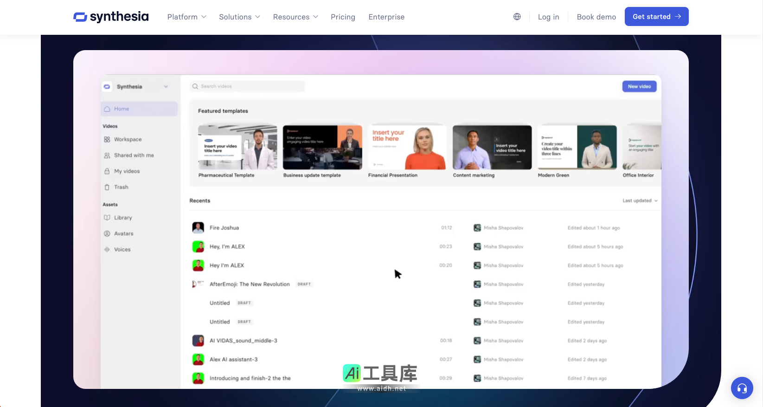Screen dimensions: 763x407
Task: Open Avatars icon in Assets section
Action: pos(107,233)
